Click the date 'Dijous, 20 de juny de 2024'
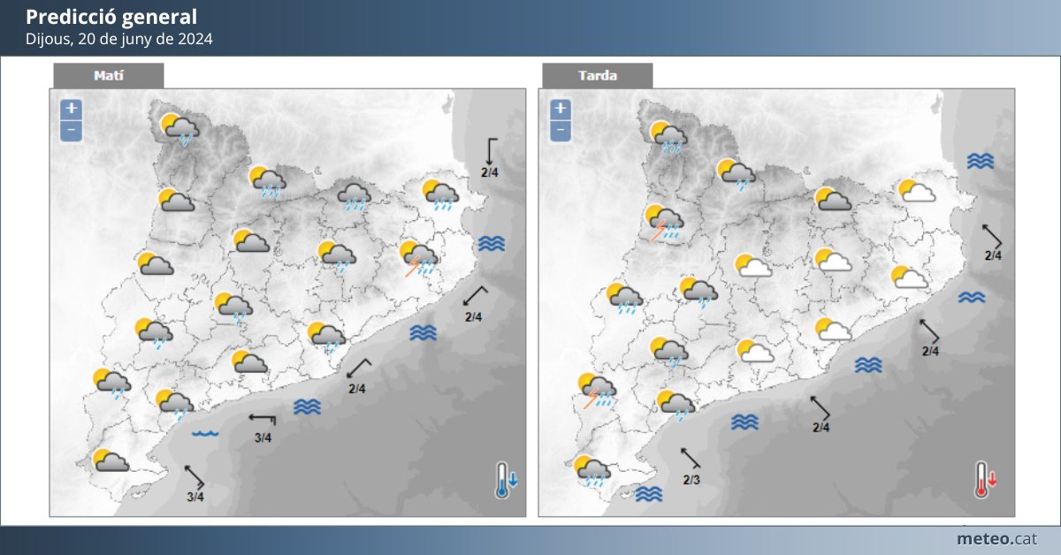 tap(118, 39)
